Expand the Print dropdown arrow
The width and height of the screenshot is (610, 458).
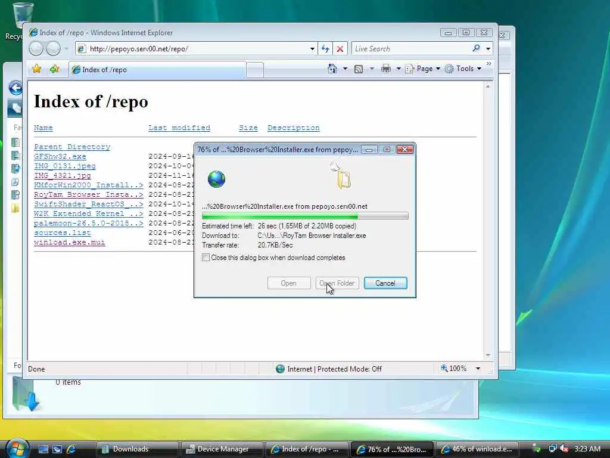[x=399, y=69]
